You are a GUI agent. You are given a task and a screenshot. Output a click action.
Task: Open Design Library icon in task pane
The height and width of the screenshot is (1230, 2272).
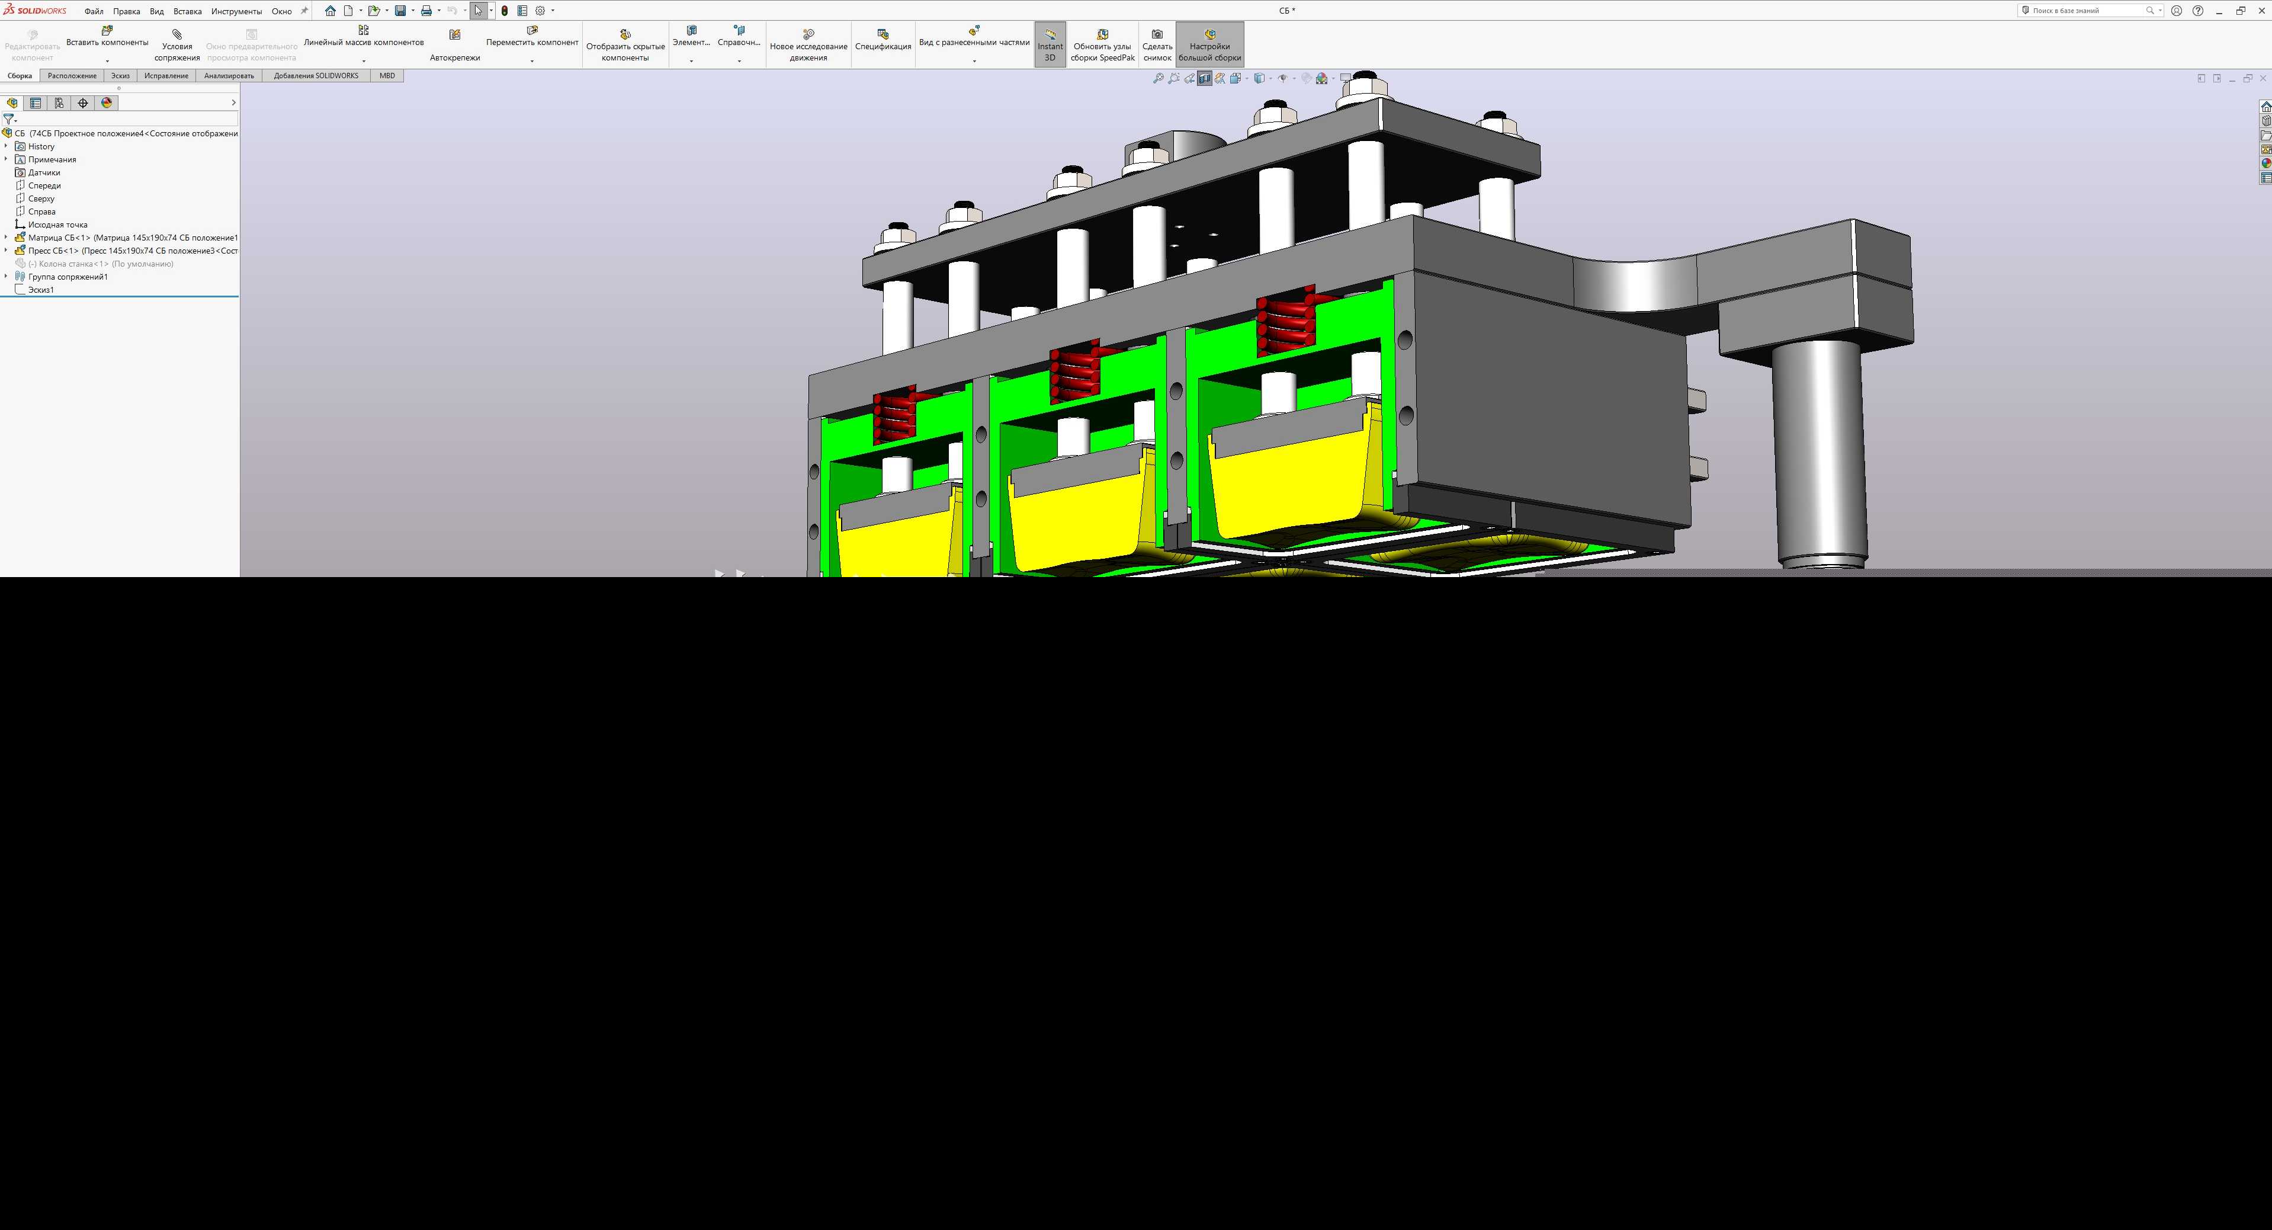pyautogui.click(x=2265, y=121)
